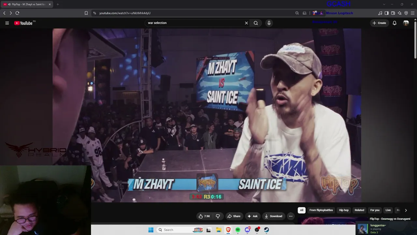
Task: Click the browser zoom magnifier icon
Action: pyautogui.click(x=297, y=13)
